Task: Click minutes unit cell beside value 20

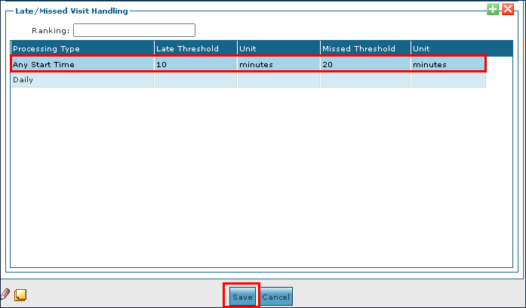Action: (448, 64)
